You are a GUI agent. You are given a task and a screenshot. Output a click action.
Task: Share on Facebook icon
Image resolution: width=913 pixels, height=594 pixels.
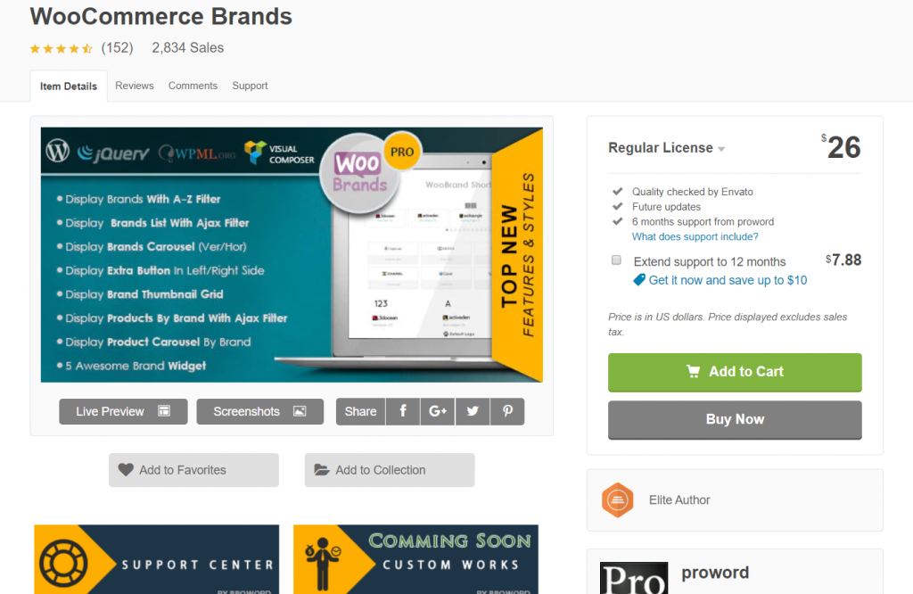(x=403, y=411)
